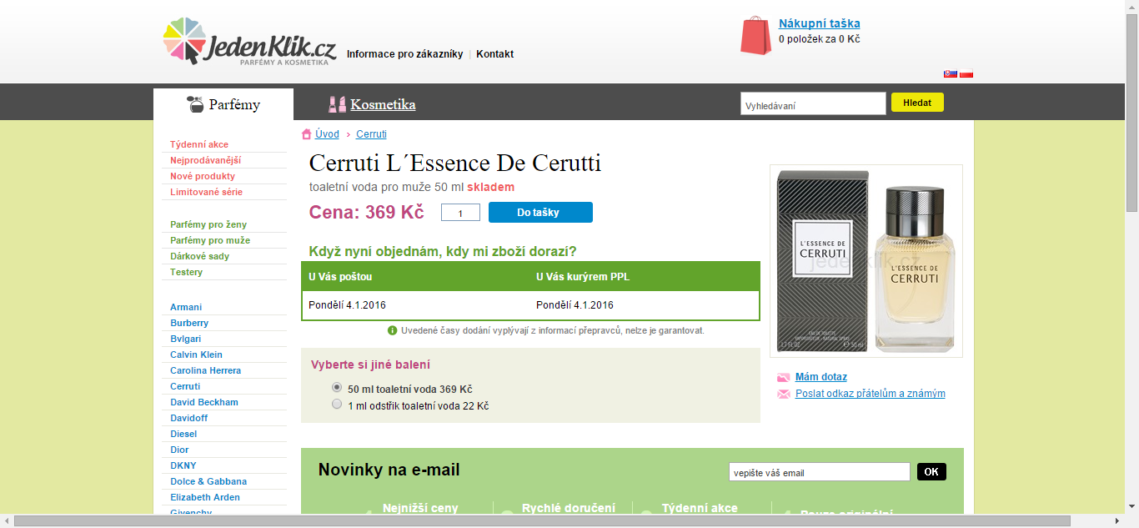Select 50 ml toaletní voda 369 Kč option

(337, 387)
